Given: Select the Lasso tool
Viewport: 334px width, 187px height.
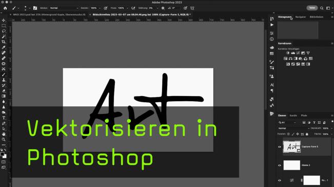Looking at the screenshot, I should pyautogui.click(x=4, y=31).
